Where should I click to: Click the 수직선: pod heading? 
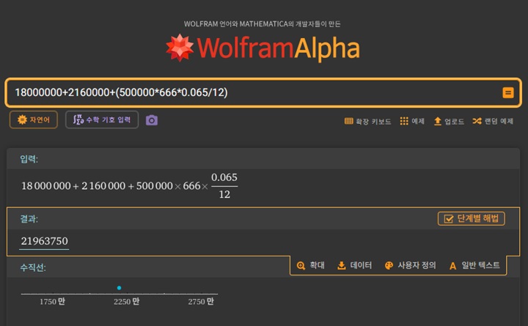[x=33, y=267]
